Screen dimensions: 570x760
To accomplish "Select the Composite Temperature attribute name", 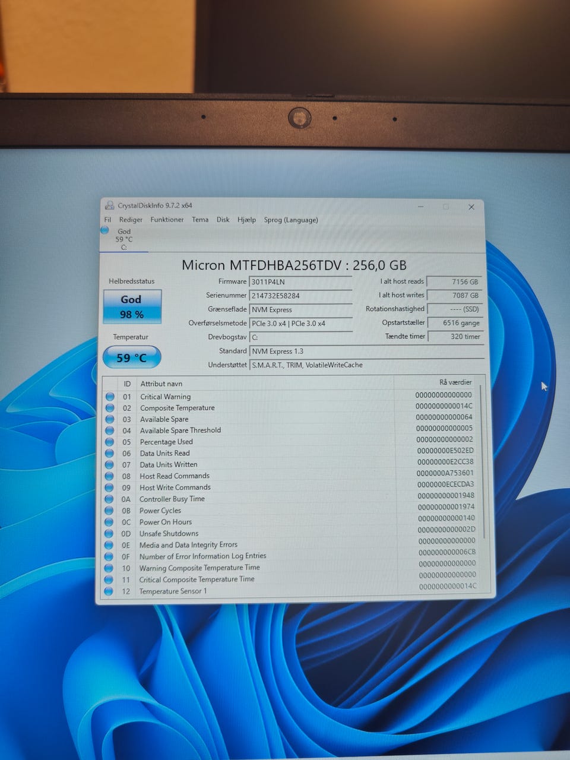I will [x=178, y=408].
